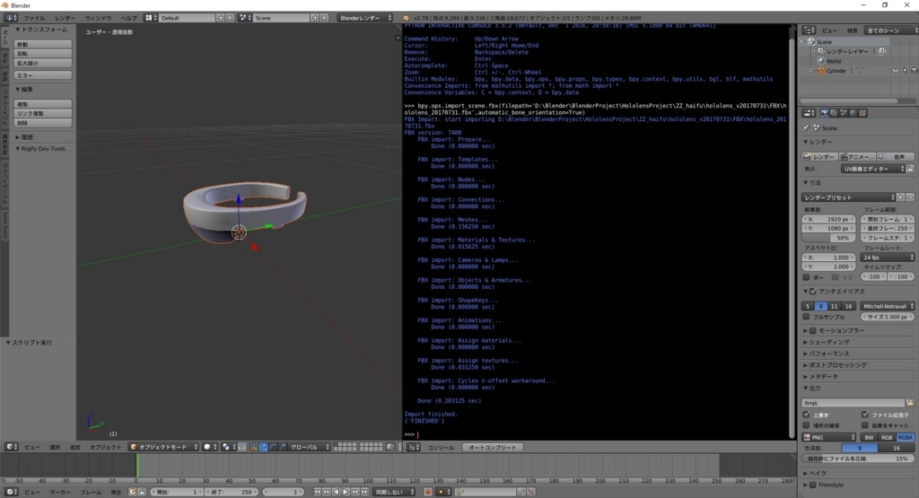
Task: Open the Object (オブジェクト) menu in 3D view header
Action: click(x=105, y=447)
